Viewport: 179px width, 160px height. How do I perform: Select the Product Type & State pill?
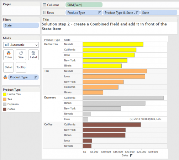coord(121,12)
